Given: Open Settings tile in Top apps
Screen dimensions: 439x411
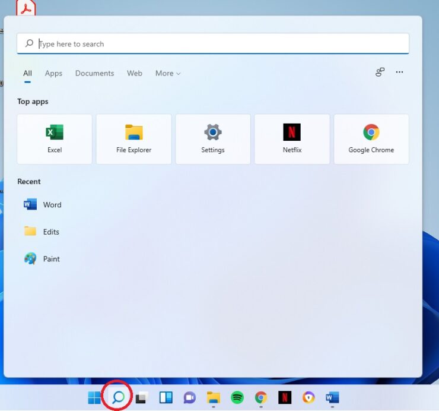Looking at the screenshot, I should [x=213, y=139].
